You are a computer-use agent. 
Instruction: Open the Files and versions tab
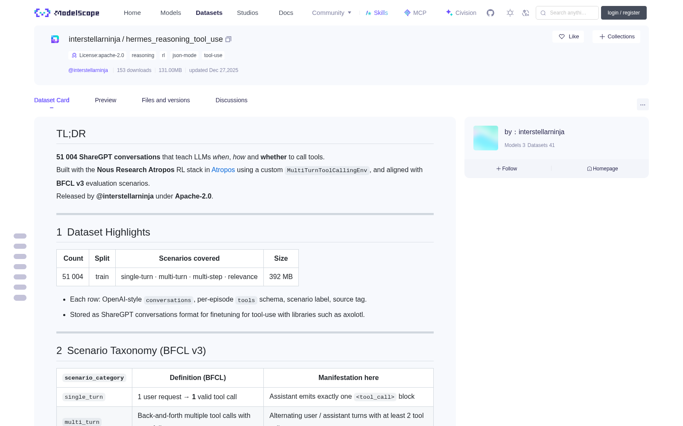click(166, 100)
